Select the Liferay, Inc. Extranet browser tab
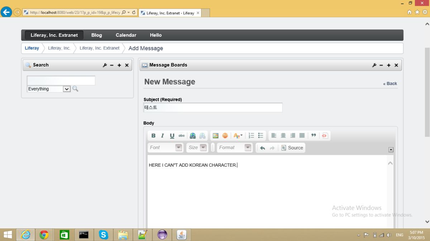The image size is (430, 241). click(169, 13)
